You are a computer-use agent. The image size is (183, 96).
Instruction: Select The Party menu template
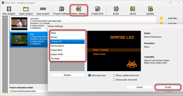(x=67, y=59)
